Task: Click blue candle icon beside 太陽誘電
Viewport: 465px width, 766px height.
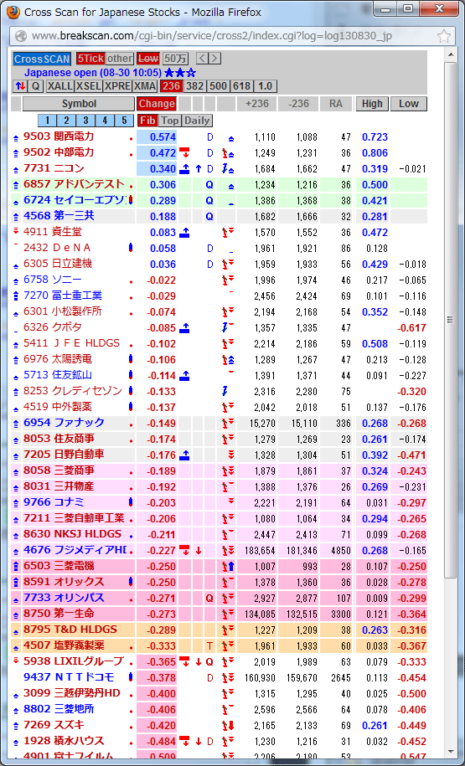Action: 131,359
